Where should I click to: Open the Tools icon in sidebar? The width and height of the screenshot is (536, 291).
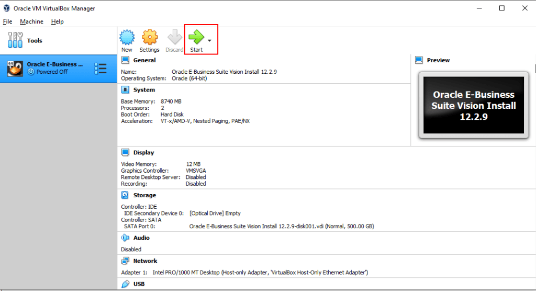point(17,40)
